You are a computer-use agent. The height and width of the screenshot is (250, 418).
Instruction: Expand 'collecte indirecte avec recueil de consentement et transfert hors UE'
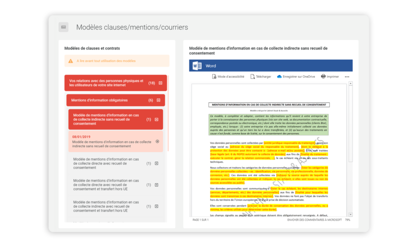coord(157,206)
